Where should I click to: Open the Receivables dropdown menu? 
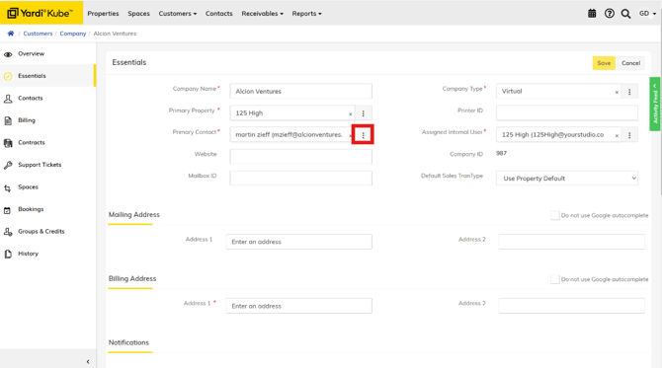(262, 14)
